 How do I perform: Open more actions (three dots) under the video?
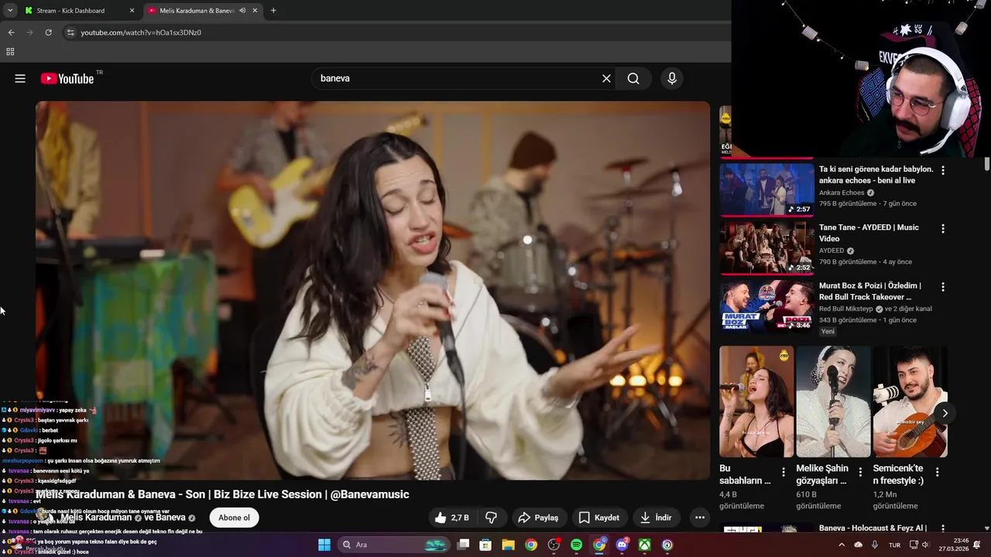point(700,518)
